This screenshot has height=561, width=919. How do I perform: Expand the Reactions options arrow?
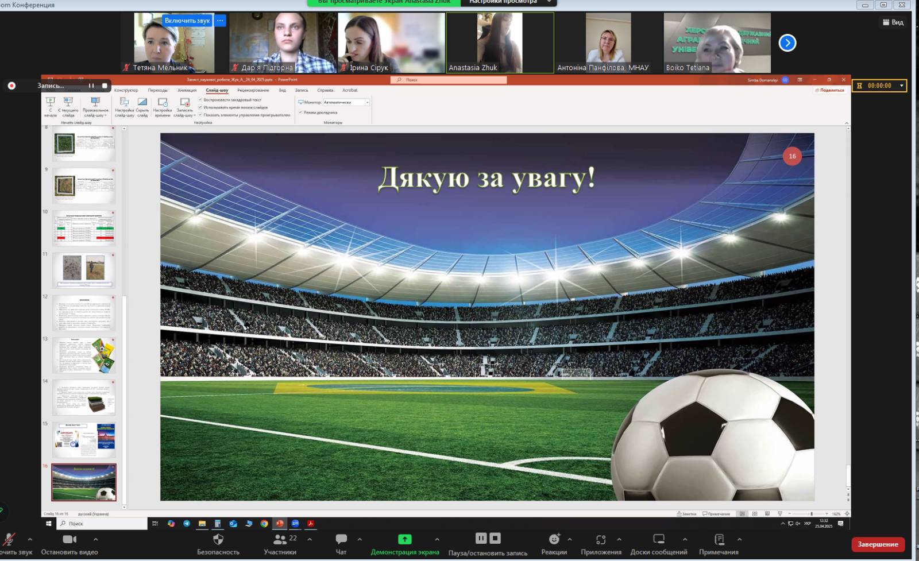pyautogui.click(x=570, y=539)
